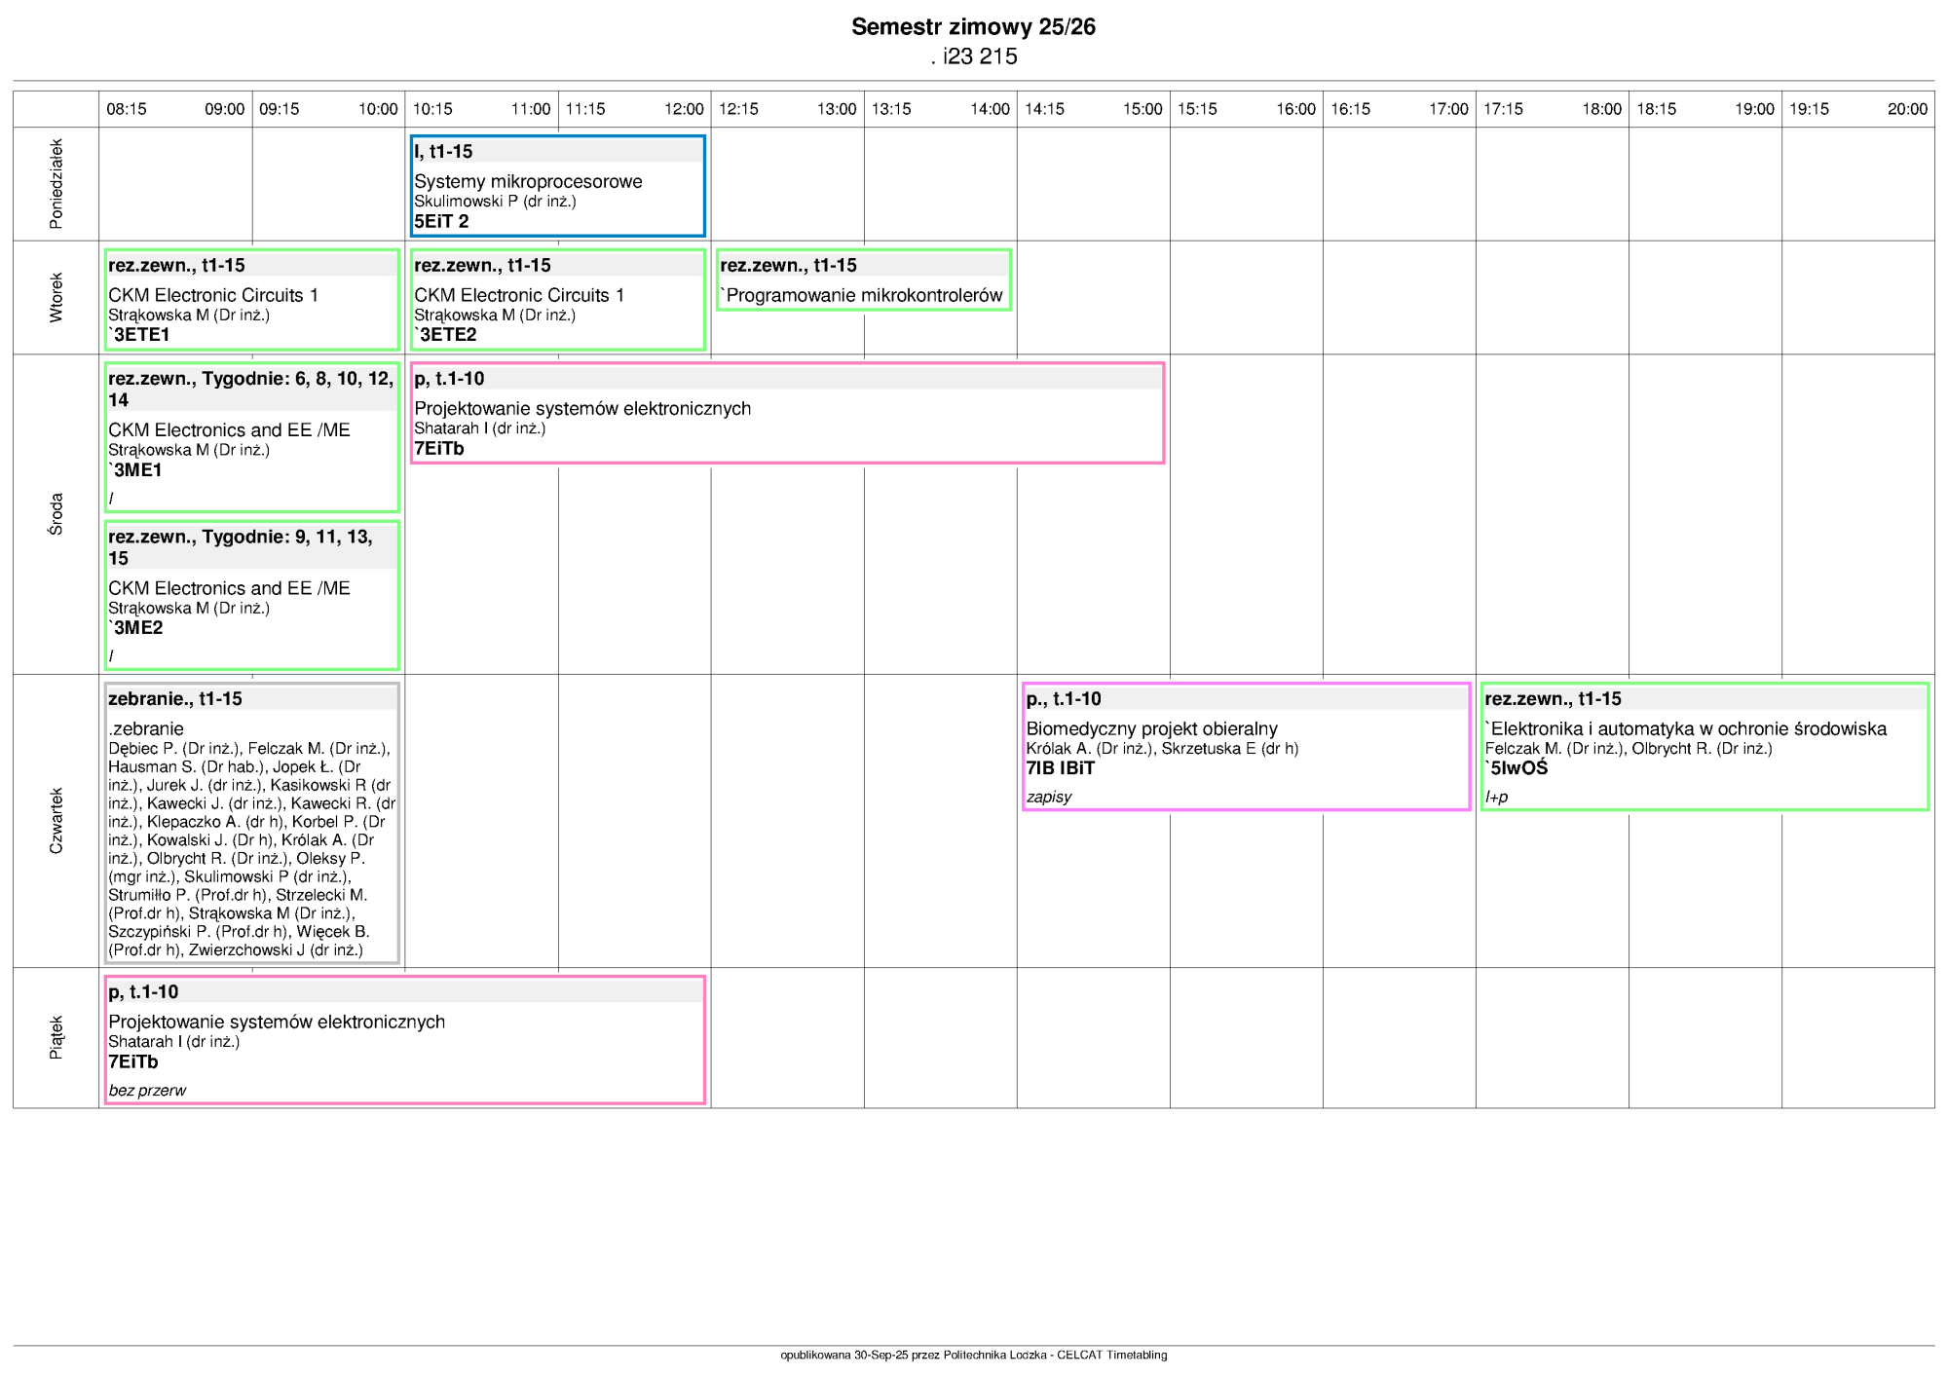Screen dimensions: 1948x1376
Task: Click the CKM Electronics 3ME2 block
Action: 251,595
